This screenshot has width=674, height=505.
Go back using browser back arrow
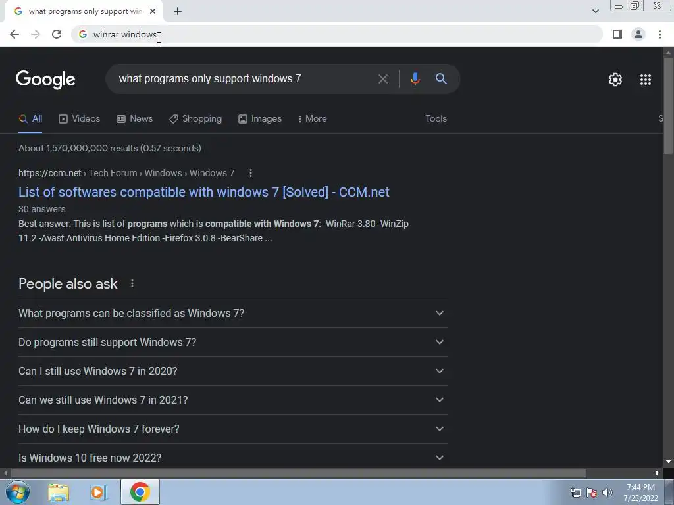[14, 34]
